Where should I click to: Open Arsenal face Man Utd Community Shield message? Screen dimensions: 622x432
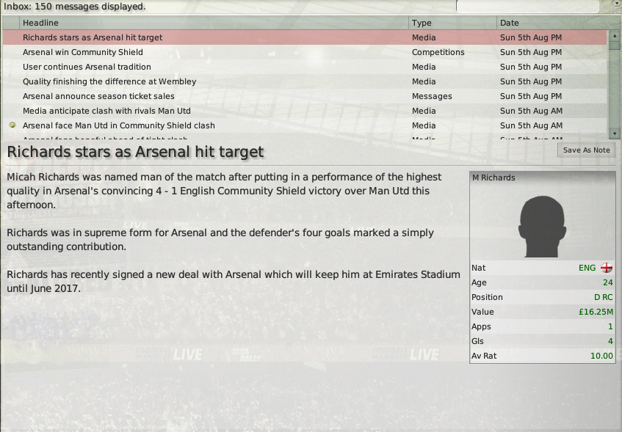305,125
